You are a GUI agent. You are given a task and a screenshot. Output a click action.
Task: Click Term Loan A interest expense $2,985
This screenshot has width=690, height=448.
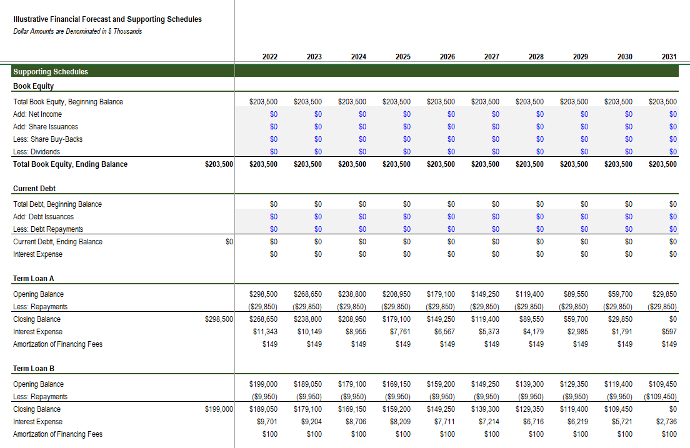[x=577, y=332]
